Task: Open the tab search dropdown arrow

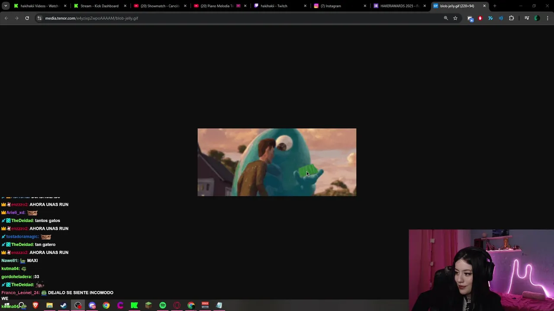Action: pyautogui.click(x=6, y=6)
